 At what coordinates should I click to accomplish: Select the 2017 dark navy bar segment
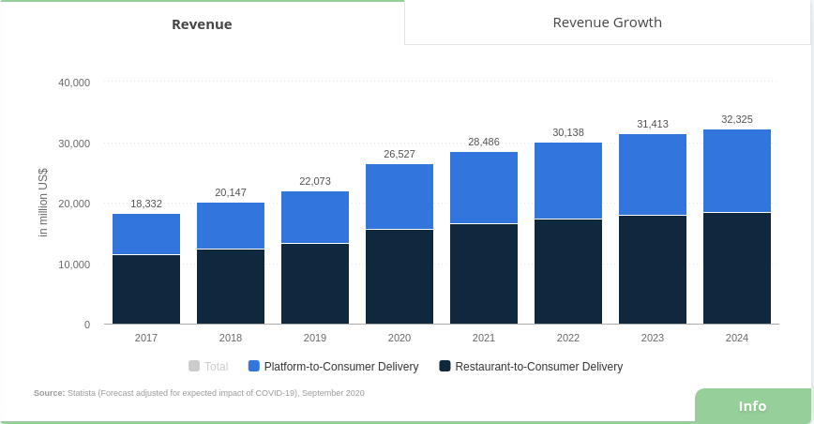(146, 290)
